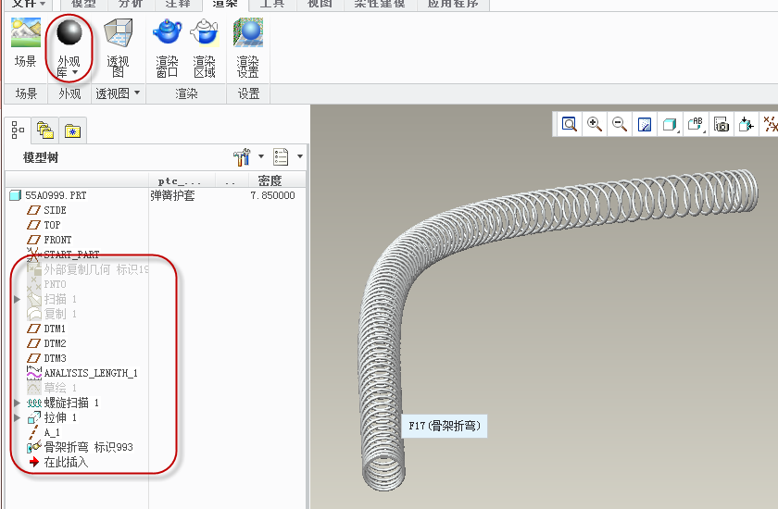Expand the 拉伸 1 feature
The height and width of the screenshot is (509, 778).
click(x=18, y=417)
